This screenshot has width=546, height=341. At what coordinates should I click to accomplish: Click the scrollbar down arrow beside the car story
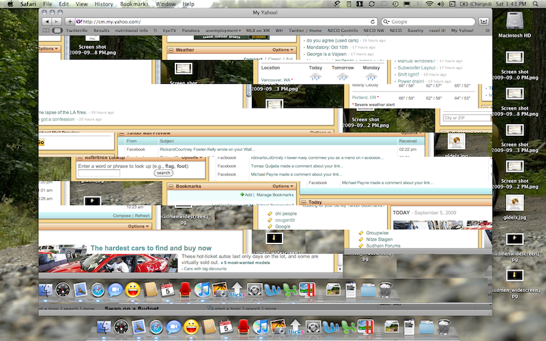340,269
